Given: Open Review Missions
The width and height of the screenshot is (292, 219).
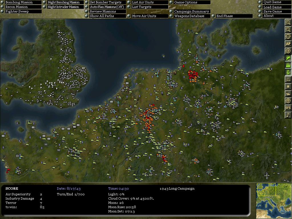Looking at the screenshot, I should (x=106, y=11).
